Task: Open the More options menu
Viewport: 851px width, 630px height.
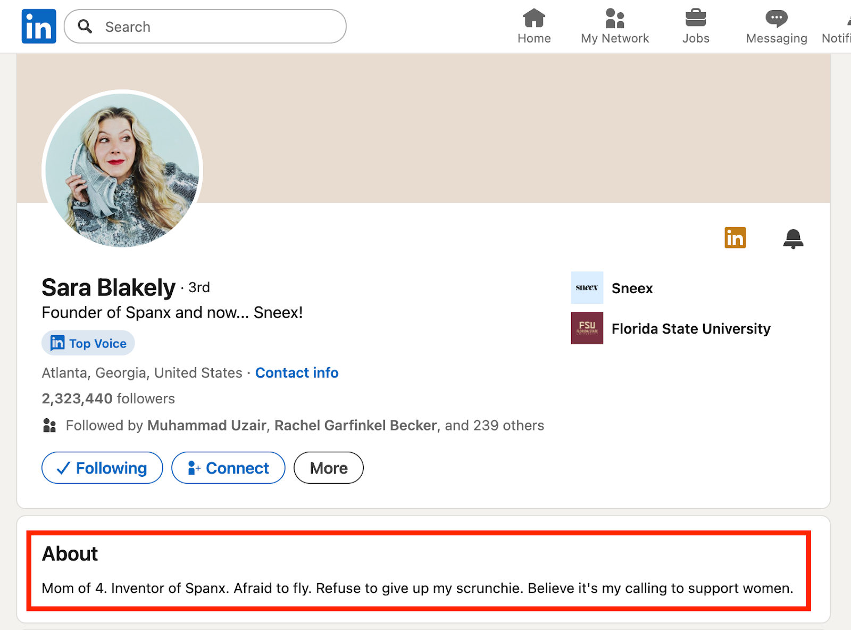Action: [328, 468]
